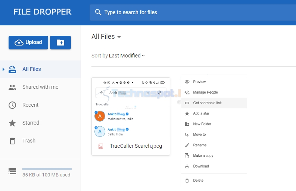Click the Trash bin icon in sidebar
This screenshot has width=296, height=191.
(12, 141)
